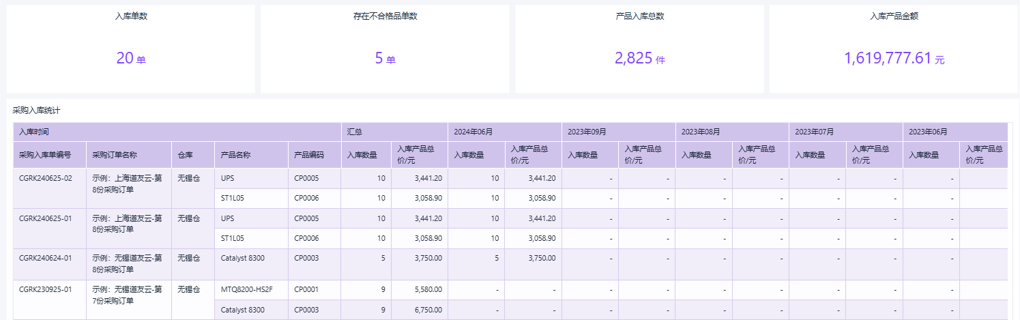The width and height of the screenshot is (1020, 320).
Task: Click 入库数量 header under 2024年06月
Action: [476, 155]
